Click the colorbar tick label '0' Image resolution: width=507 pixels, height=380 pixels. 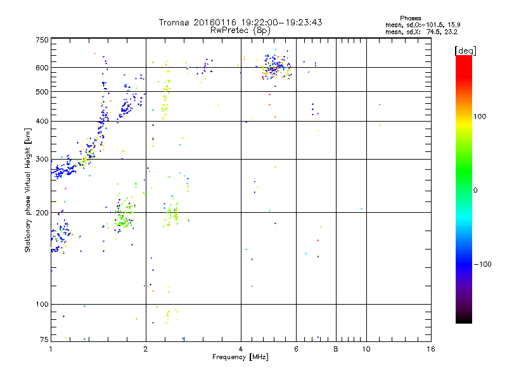point(475,190)
